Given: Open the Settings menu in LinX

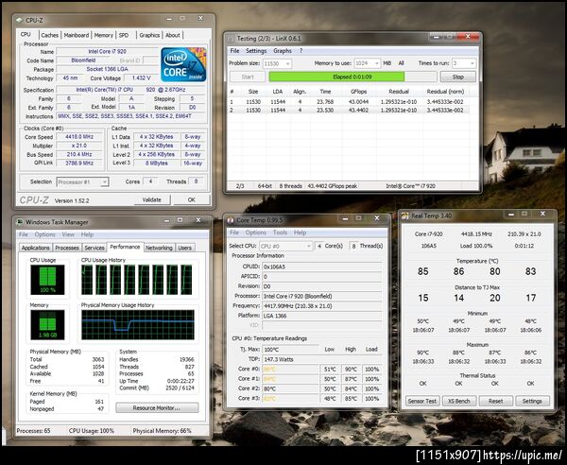Looking at the screenshot, I should [x=256, y=51].
